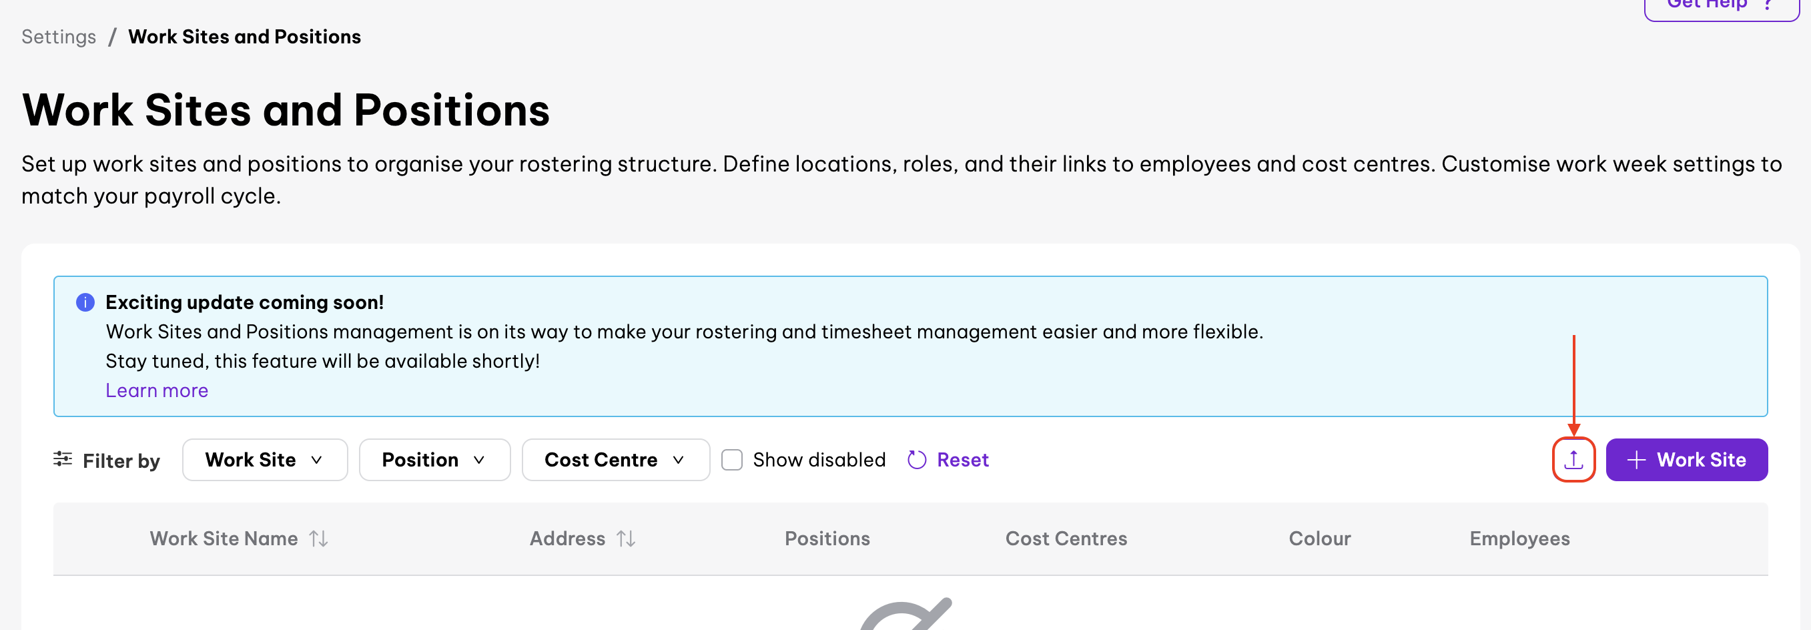The height and width of the screenshot is (630, 1811).
Task: Click the plus icon in Work Site button
Action: pos(1636,460)
